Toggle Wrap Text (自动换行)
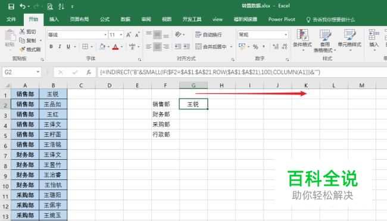Image resolution: width=387 pixels, height=221 pixels. pos(208,34)
